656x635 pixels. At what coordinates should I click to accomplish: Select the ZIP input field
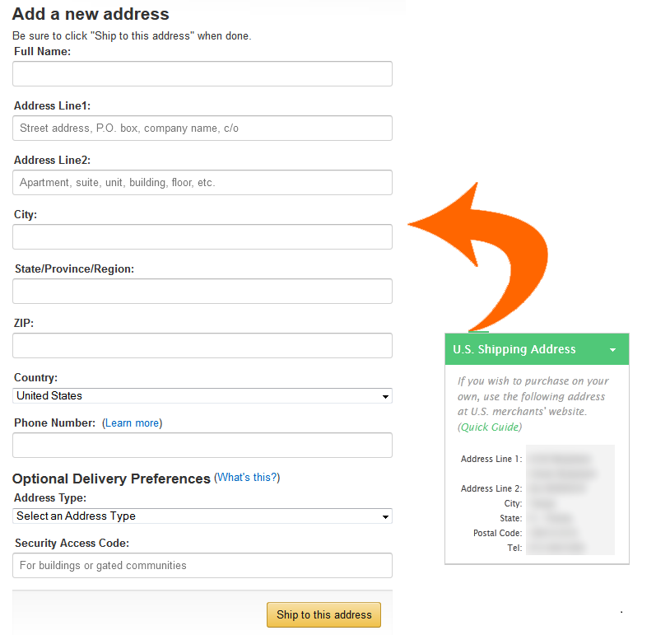point(202,346)
